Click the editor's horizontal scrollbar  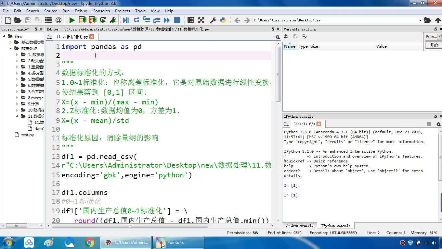(130, 226)
